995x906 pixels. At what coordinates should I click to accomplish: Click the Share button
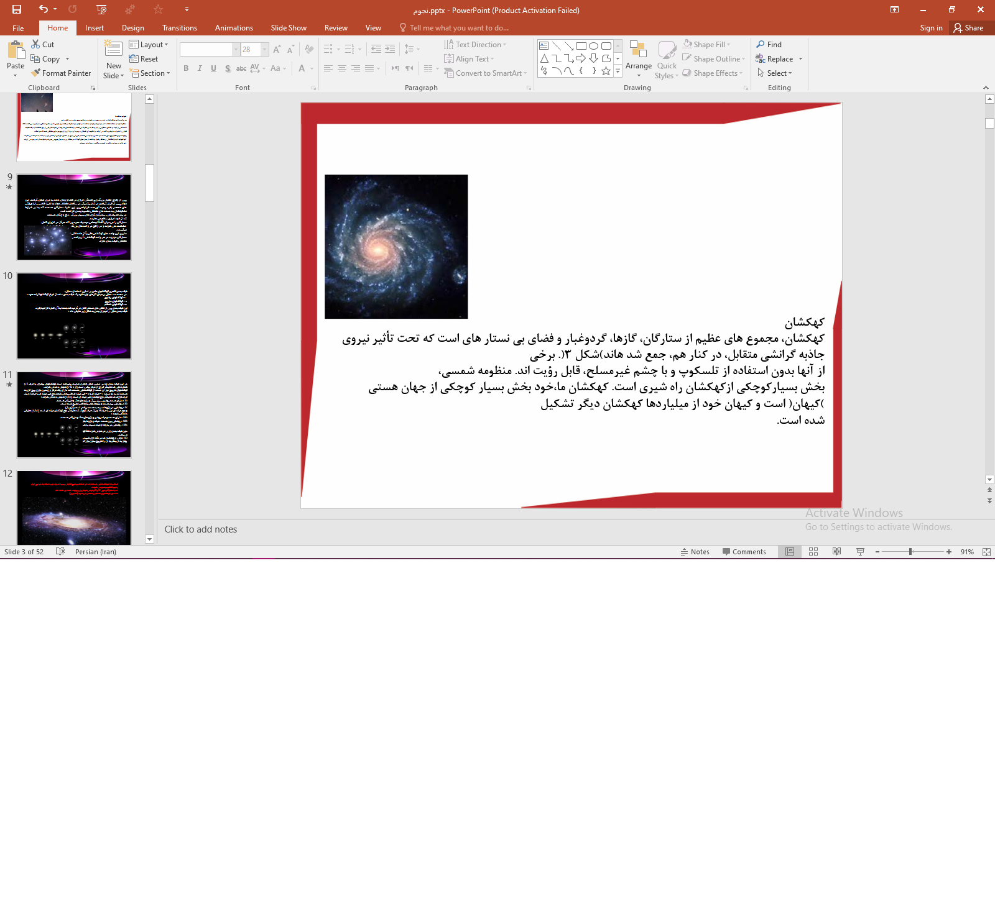(x=968, y=28)
